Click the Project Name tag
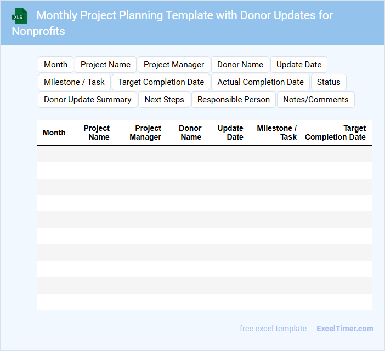Viewport: 385px width, 351px height. click(105, 65)
